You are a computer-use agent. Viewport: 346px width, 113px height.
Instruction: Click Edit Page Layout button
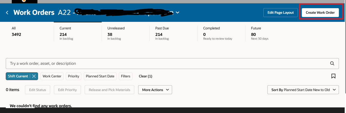pos(280,12)
